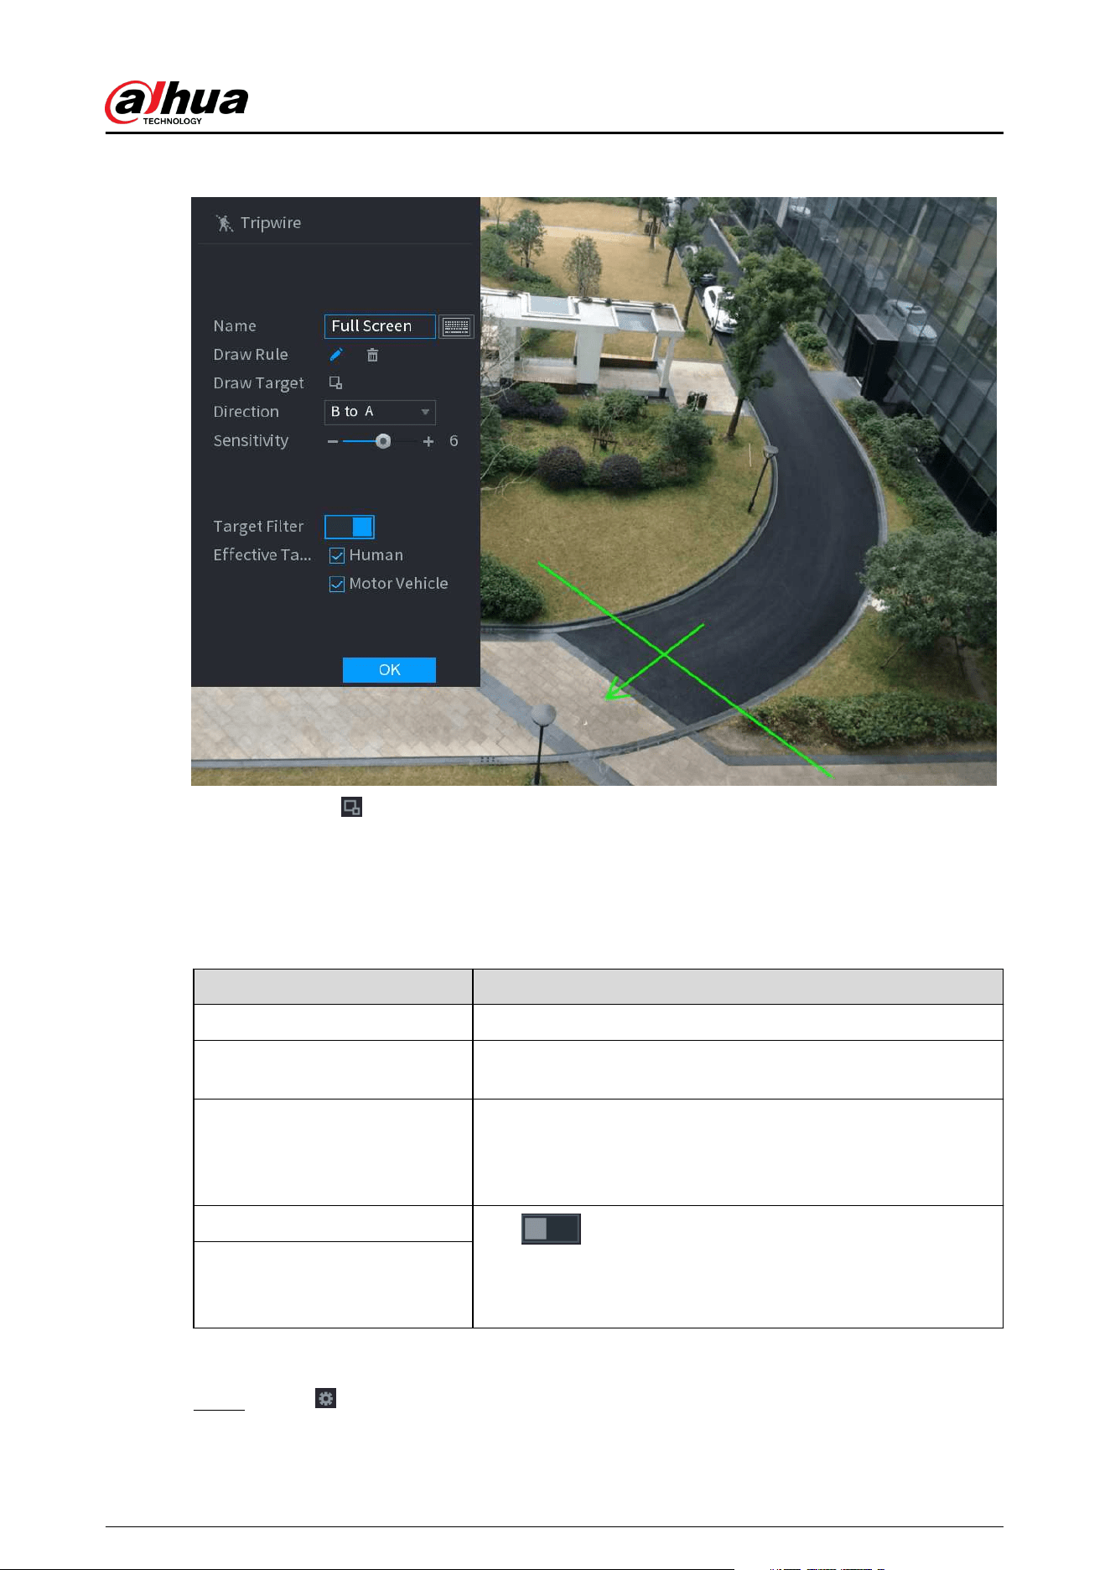Click the Sensitivity slider handle
Image resolution: width=1110 pixels, height=1570 pixels.
(383, 441)
